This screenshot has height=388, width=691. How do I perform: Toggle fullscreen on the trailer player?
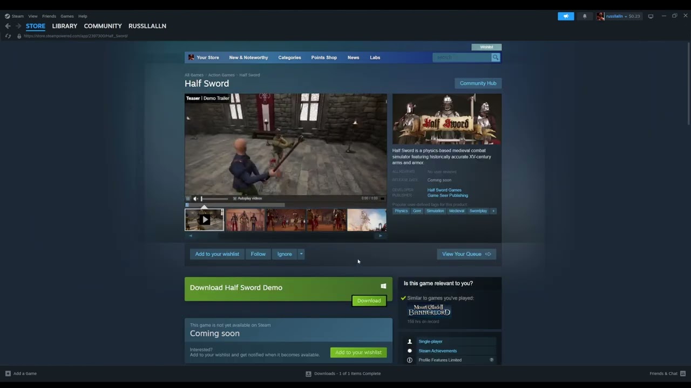point(382,198)
